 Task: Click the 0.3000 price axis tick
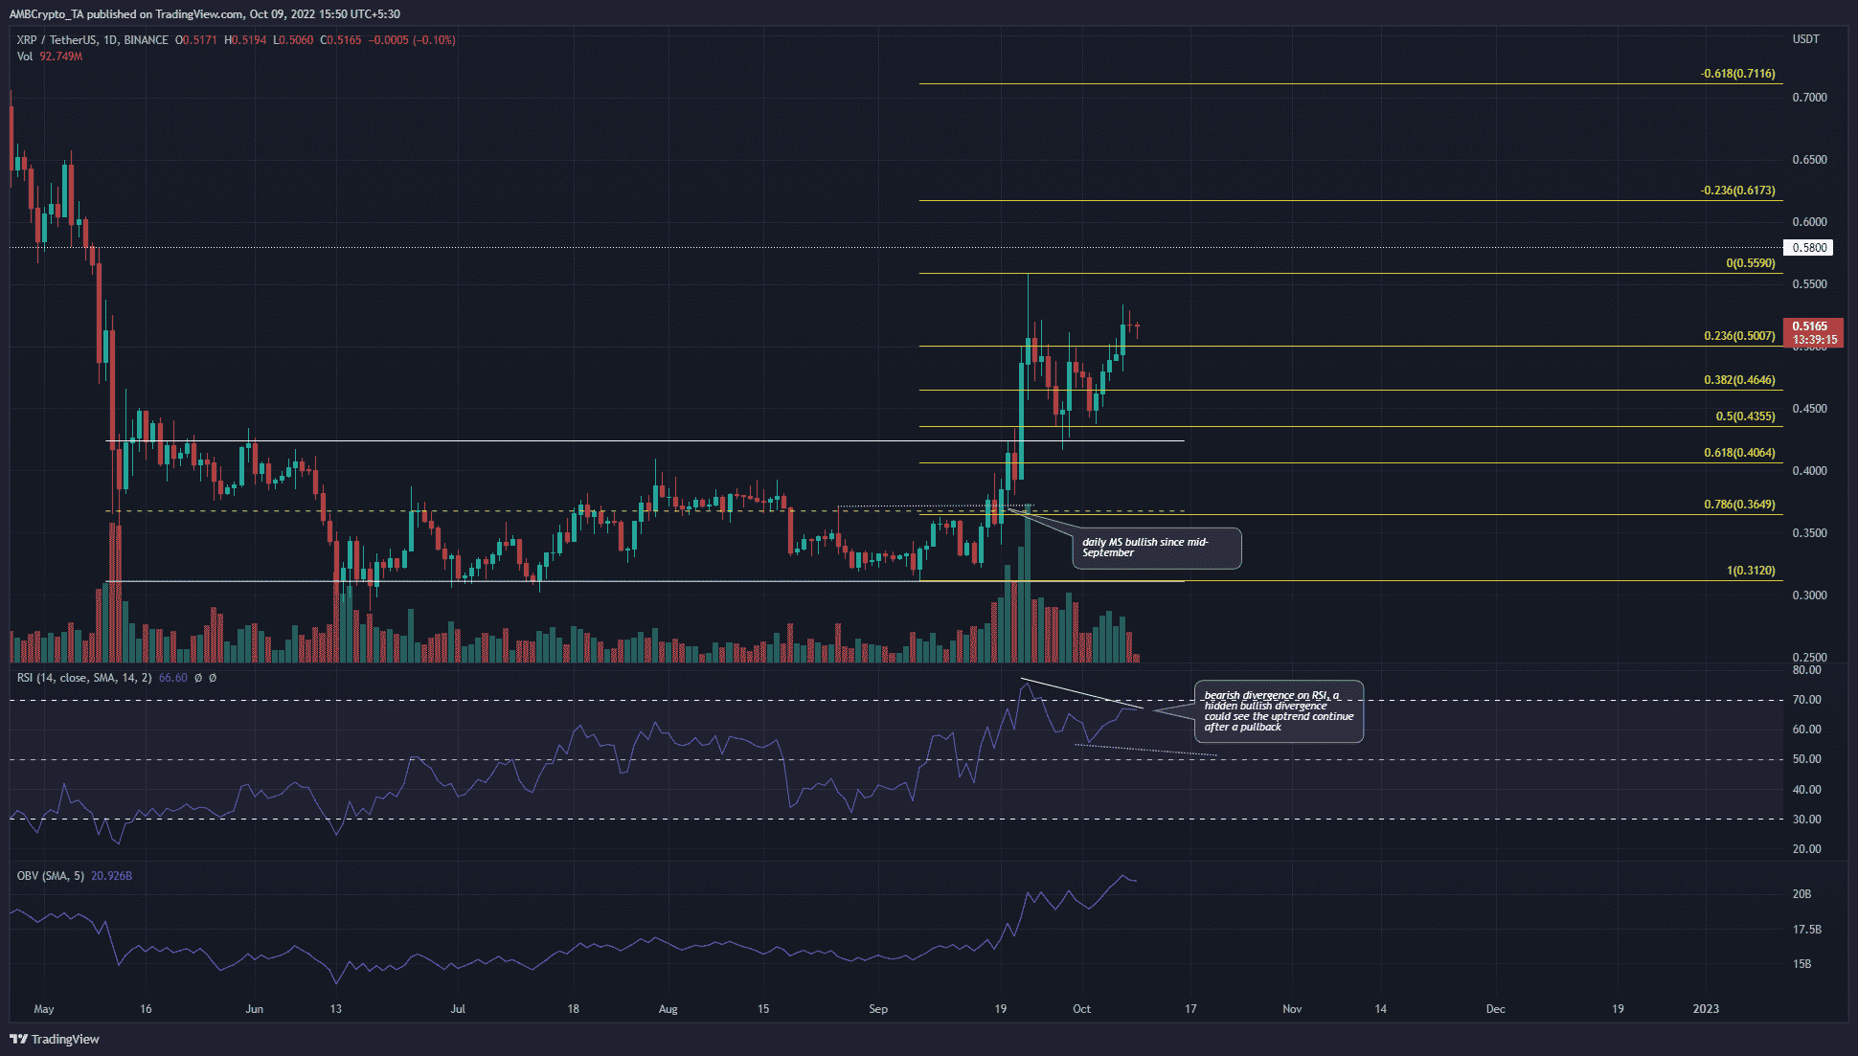pos(1809,595)
